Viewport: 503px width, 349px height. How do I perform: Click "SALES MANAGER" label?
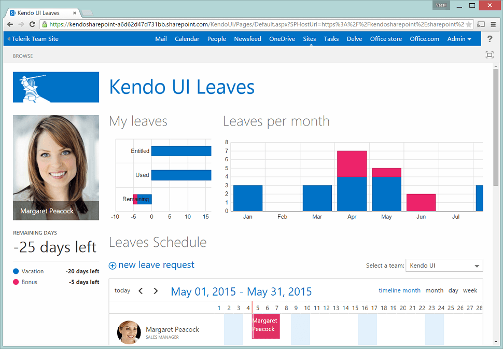(x=162, y=337)
